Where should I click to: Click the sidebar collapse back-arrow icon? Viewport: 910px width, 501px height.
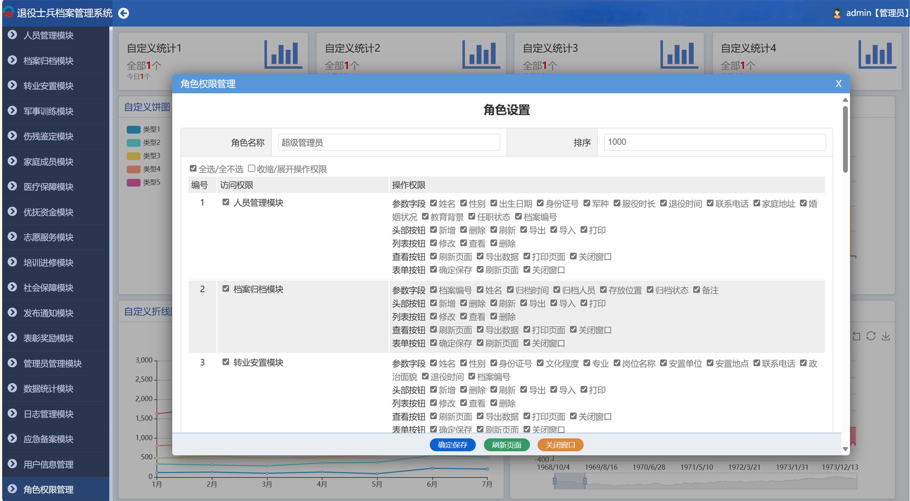coord(123,13)
